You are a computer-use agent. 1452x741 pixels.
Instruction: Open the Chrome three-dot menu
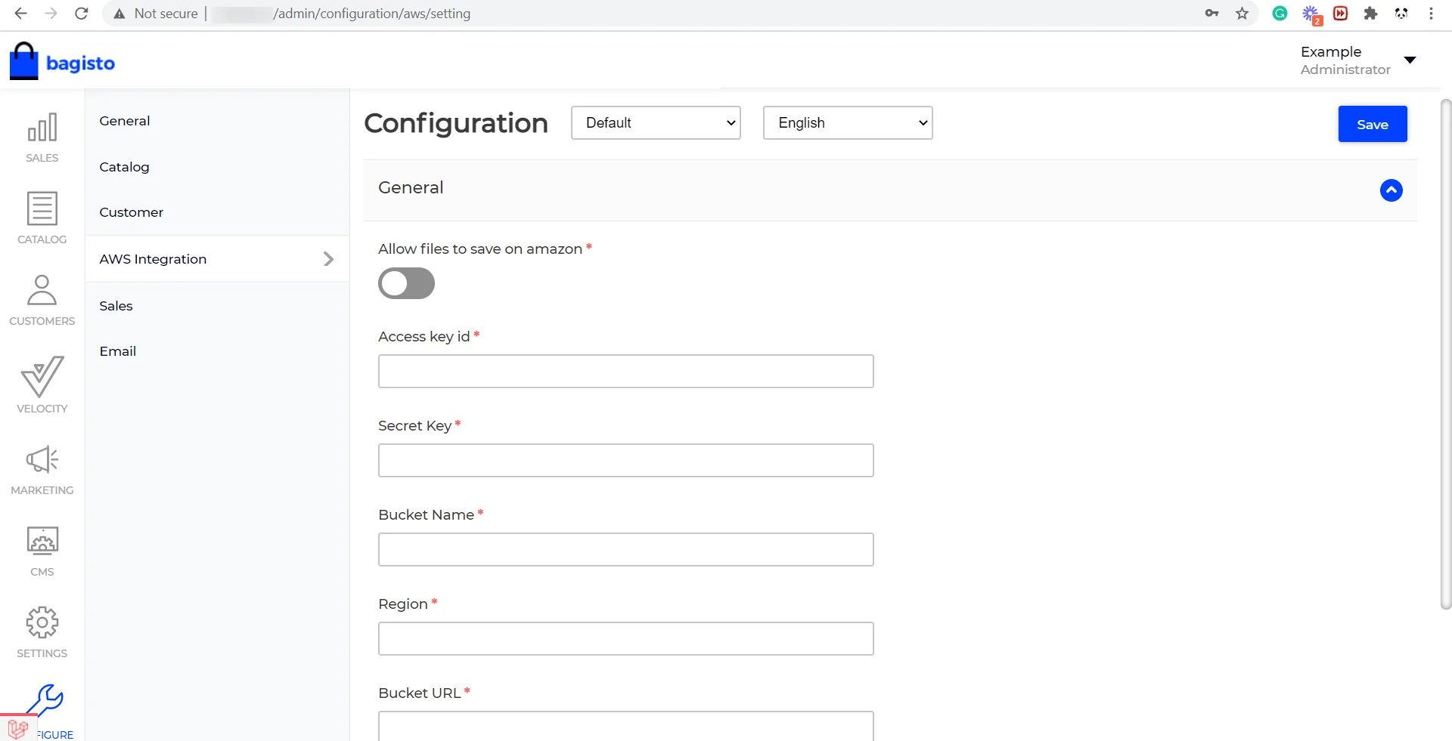point(1431,14)
